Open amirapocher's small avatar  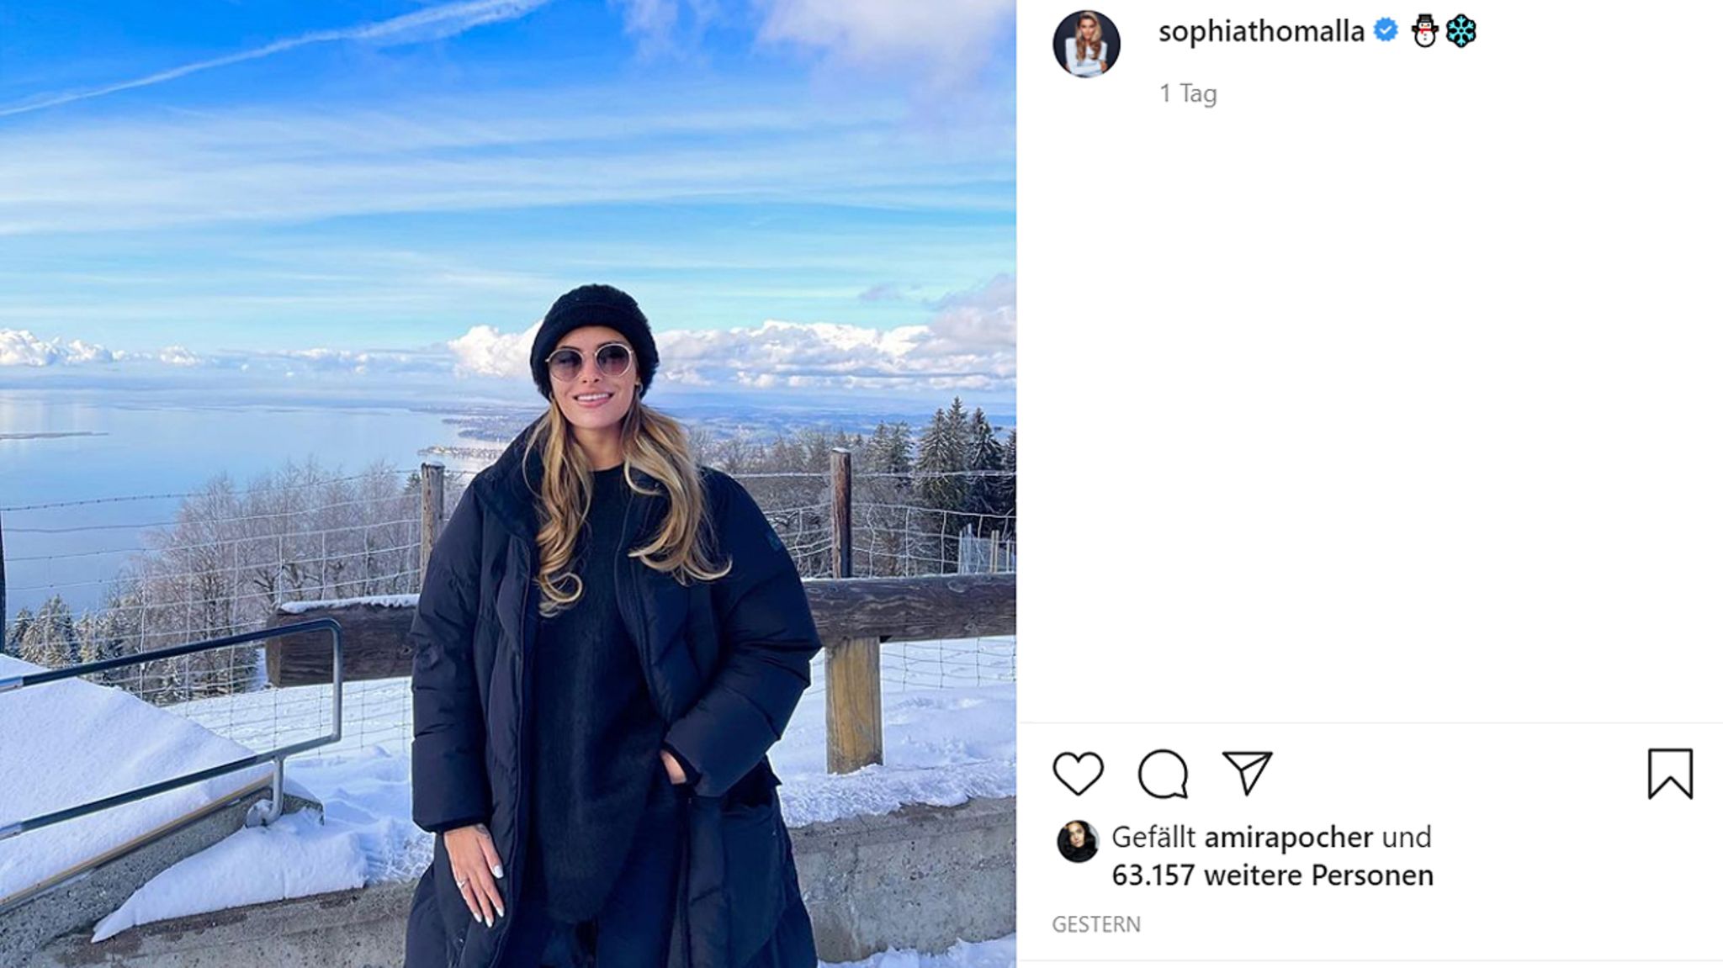[x=1077, y=841]
